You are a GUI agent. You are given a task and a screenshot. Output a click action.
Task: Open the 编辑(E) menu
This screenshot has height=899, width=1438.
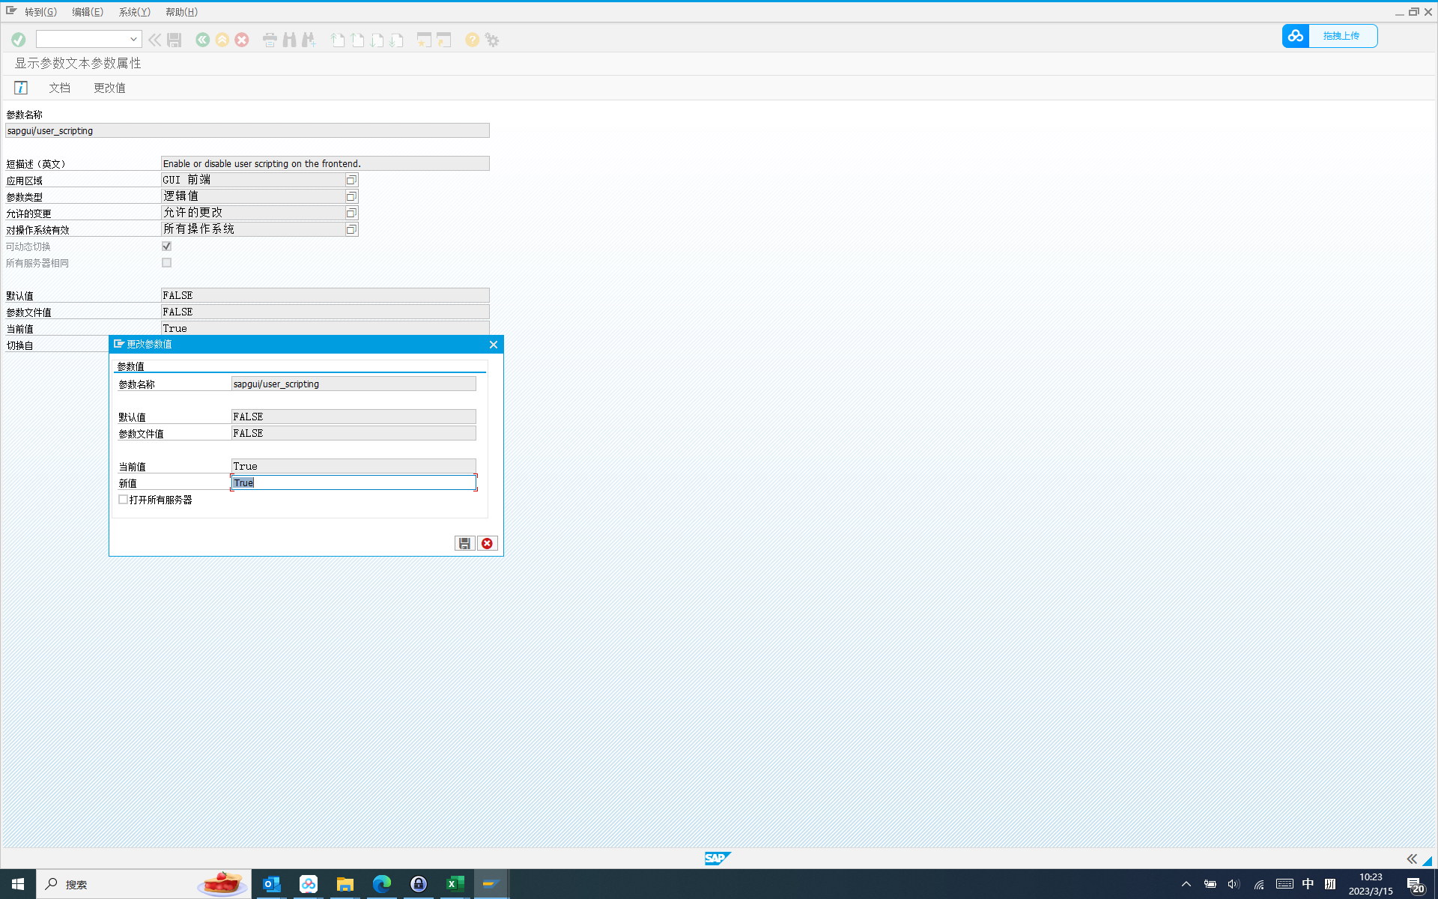tap(88, 12)
